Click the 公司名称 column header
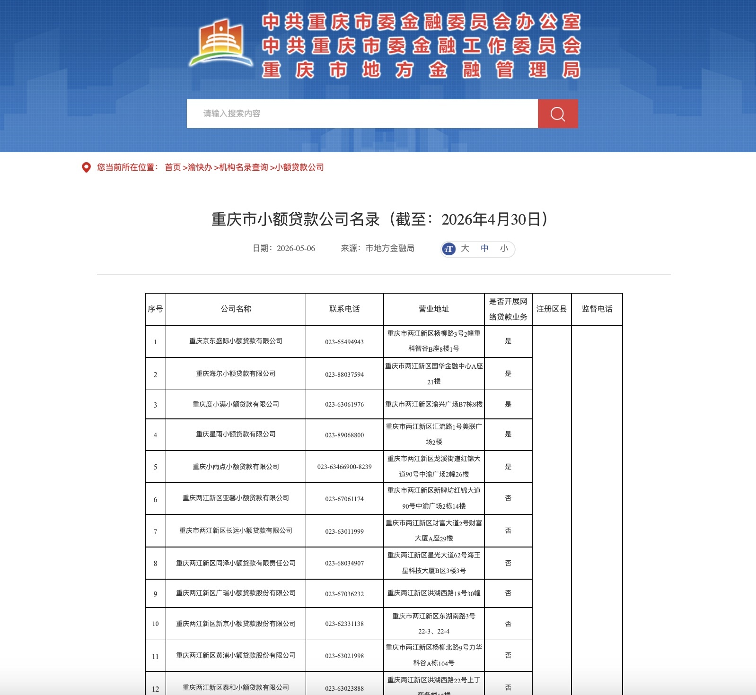This screenshot has height=695, width=756. click(x=236, y=309)
